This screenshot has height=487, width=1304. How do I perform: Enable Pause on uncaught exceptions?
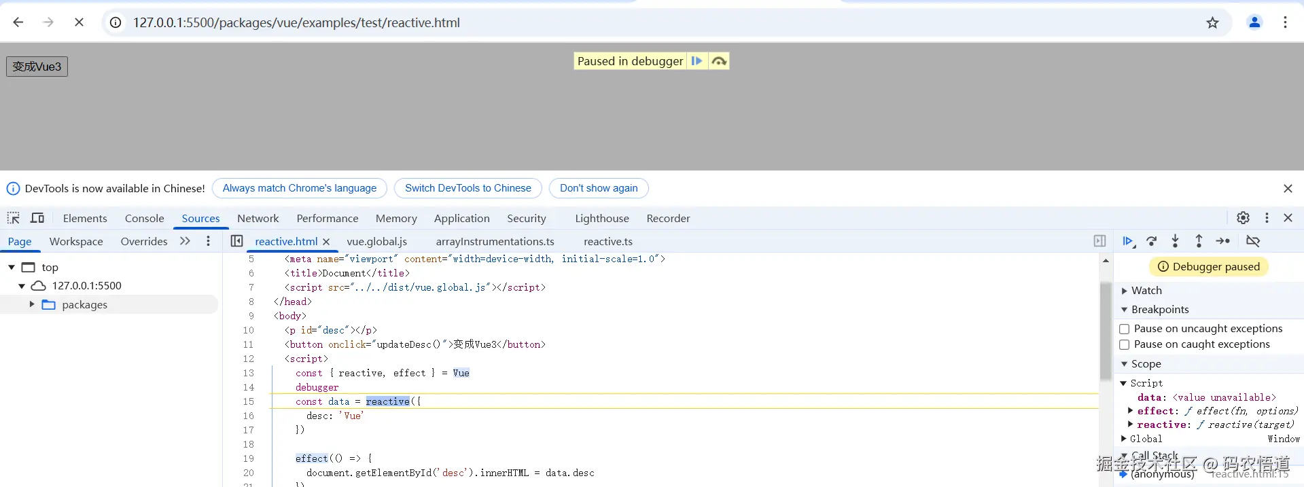(x=1125, y=329)
